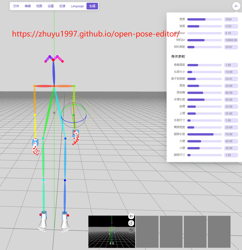Screen dimensions: 242x250
Task: Select the blue hip joint on skeleton
Action: [65, 138]
